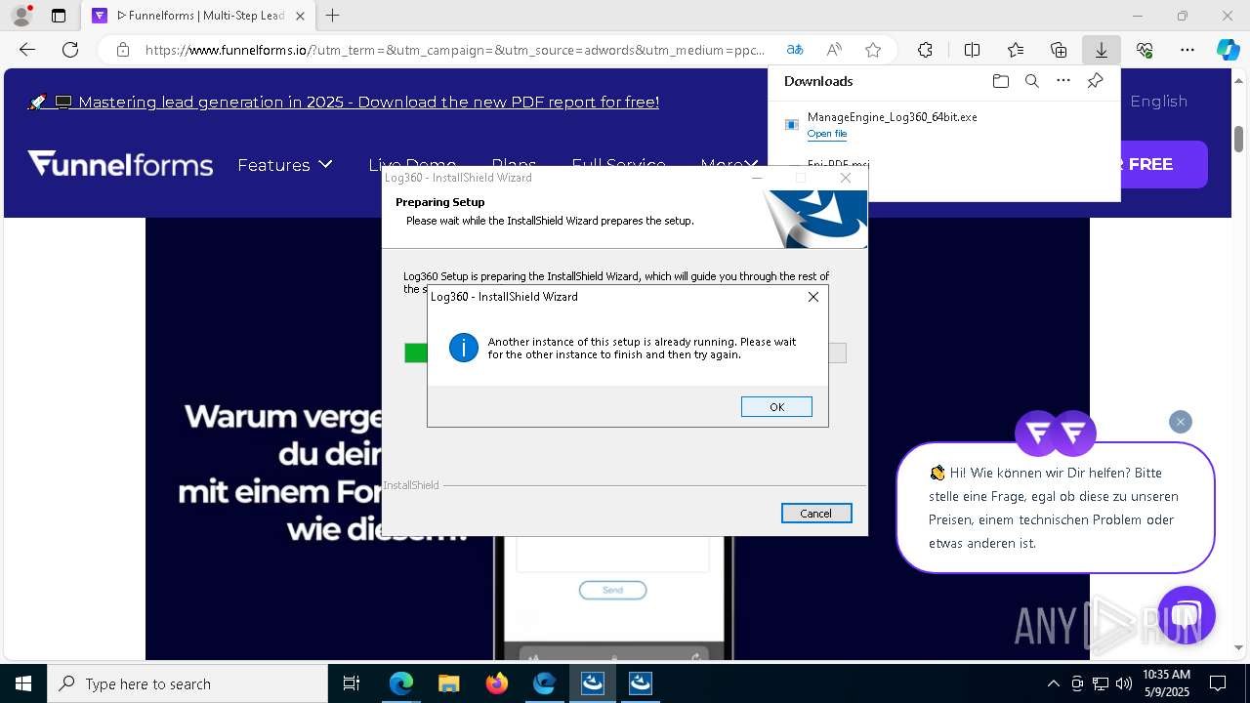This screenshot has width=1250, height=703.
Task: Open File Explorer from taskbar
Action: 449,683
